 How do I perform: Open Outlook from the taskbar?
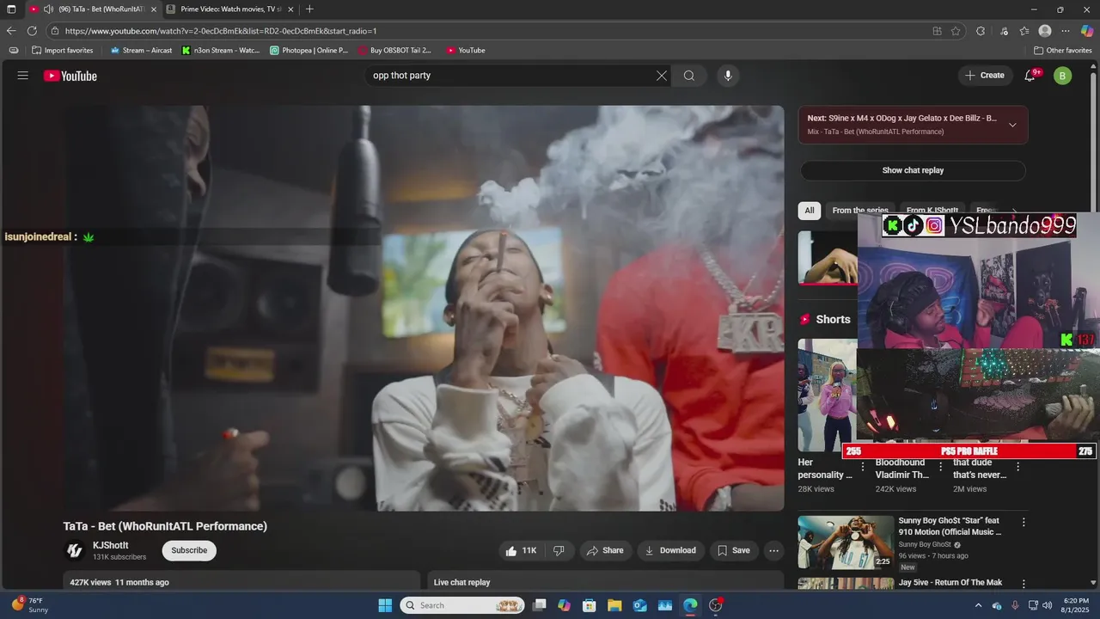640,605
